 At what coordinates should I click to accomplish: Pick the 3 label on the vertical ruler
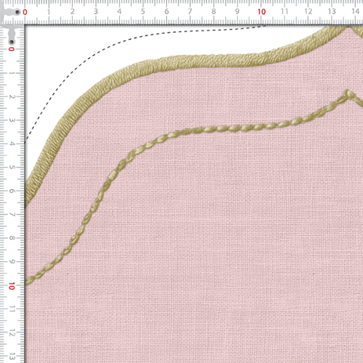click(12, 120)
